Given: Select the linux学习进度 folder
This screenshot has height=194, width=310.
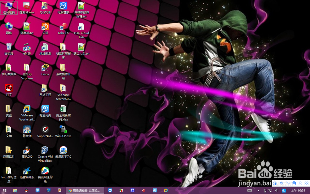Looking at the screenshot, I should pos(9,175).
